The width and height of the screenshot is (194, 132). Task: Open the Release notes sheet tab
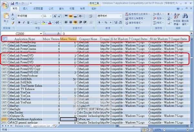point(22,126)
